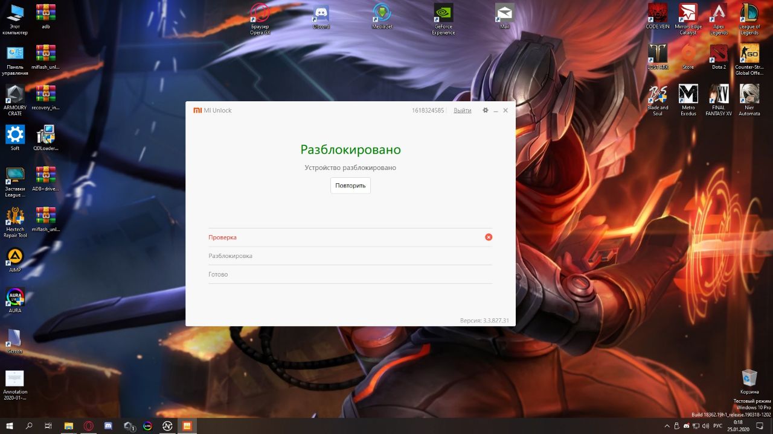Open the Soft gear desktop icon

[15, 137]
